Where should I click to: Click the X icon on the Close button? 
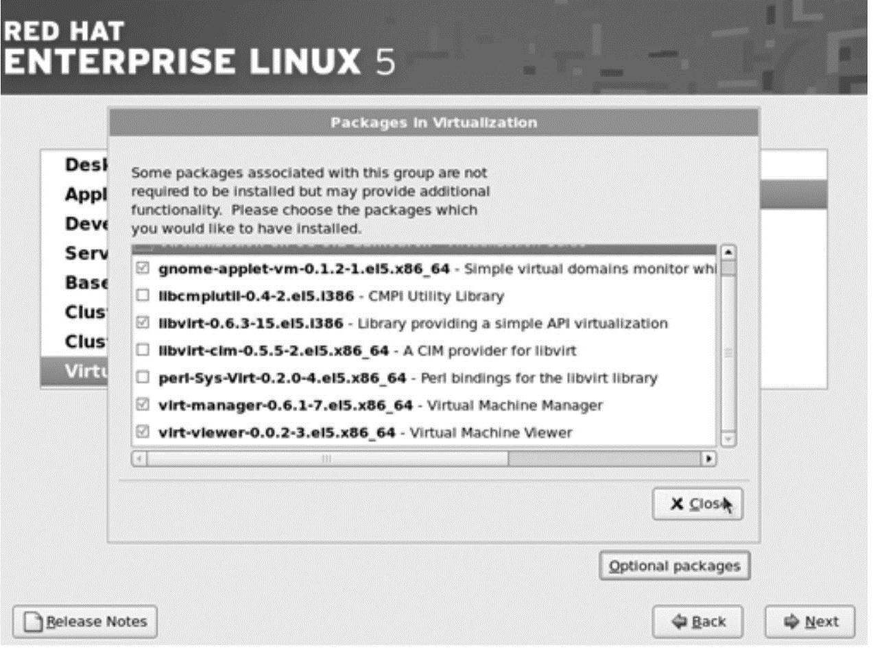click(677, 504)
